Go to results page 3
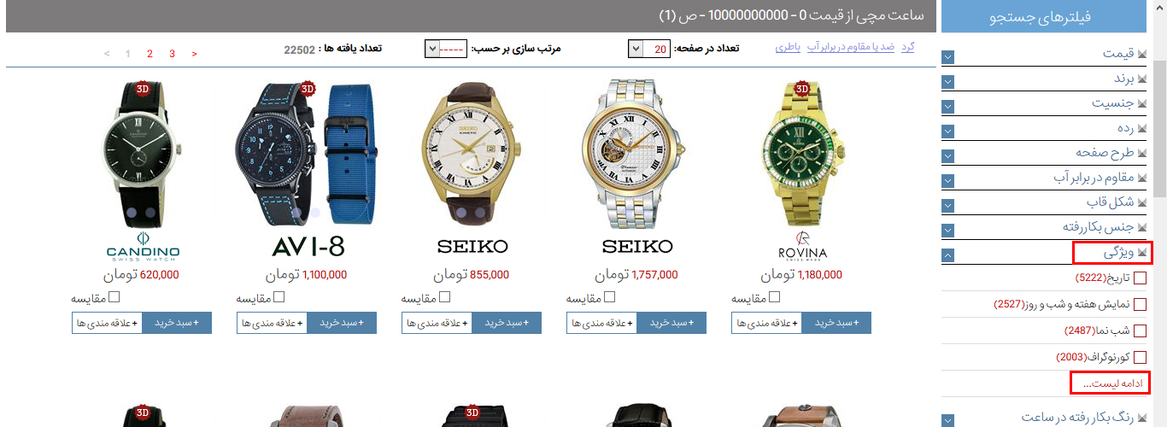Image resolution: width=1167 pixels, height=427 pixels. (x=172, y=54)
